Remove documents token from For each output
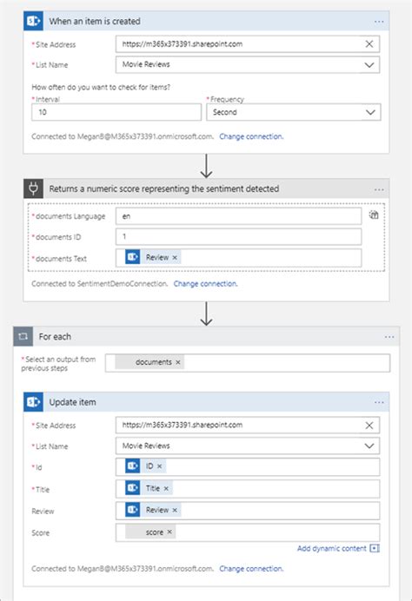This screenshot has width=412, height=601. pyautogui.click(x=178, y=362)
